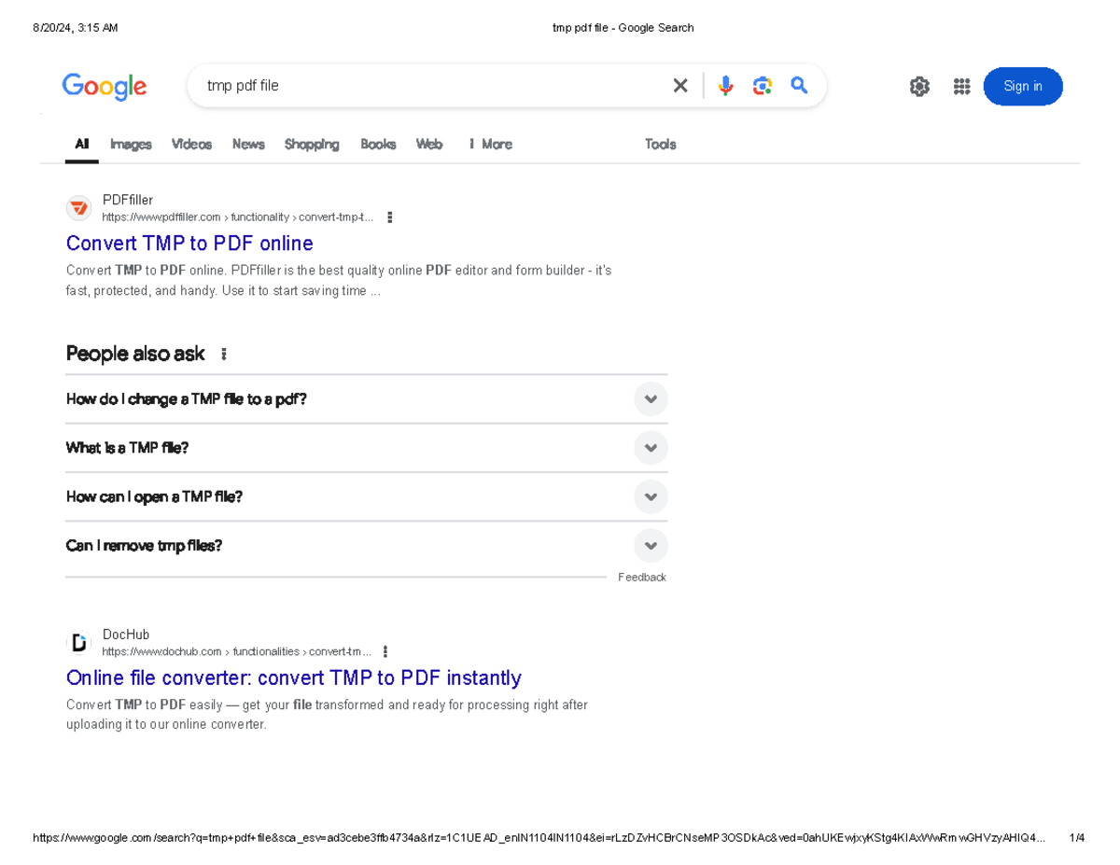Open the Settings gear icon

[919, 87]
